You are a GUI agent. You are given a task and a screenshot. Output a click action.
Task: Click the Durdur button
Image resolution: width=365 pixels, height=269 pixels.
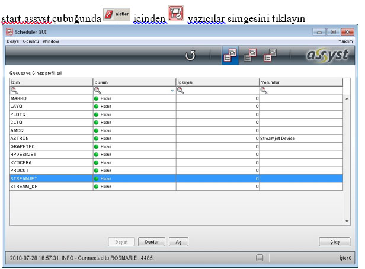[152, 242]
